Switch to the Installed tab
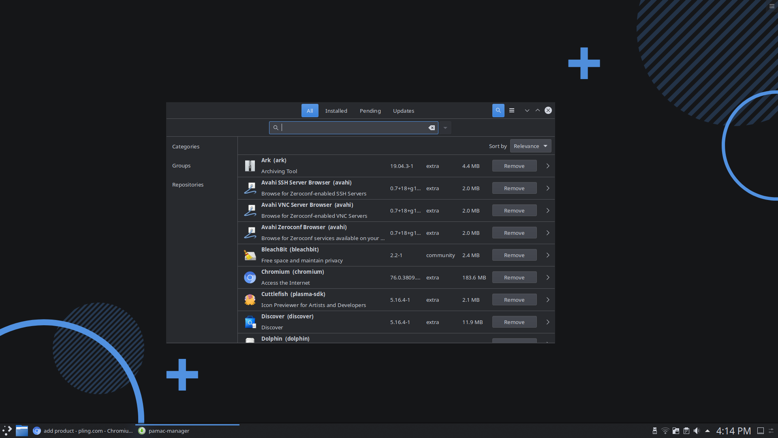 [336, 111]
